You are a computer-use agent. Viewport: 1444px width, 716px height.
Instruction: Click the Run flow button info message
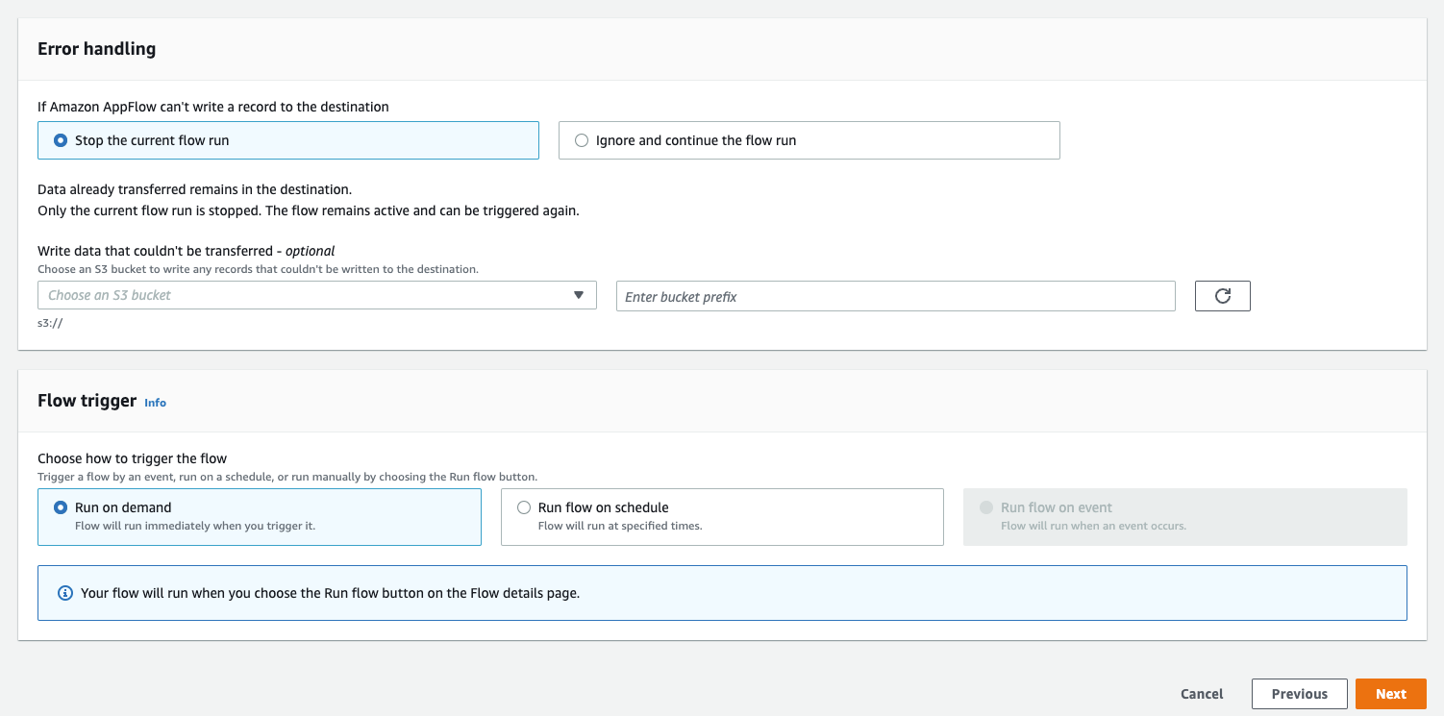coord(330,593)
